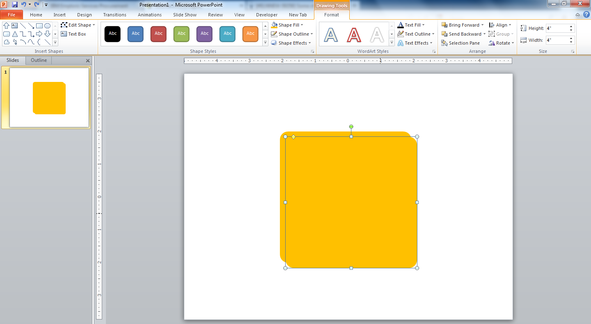This screenshot has height=324, width=591.
Task: Expand the shapes gallery More arrow
Action: pos(55,43)
